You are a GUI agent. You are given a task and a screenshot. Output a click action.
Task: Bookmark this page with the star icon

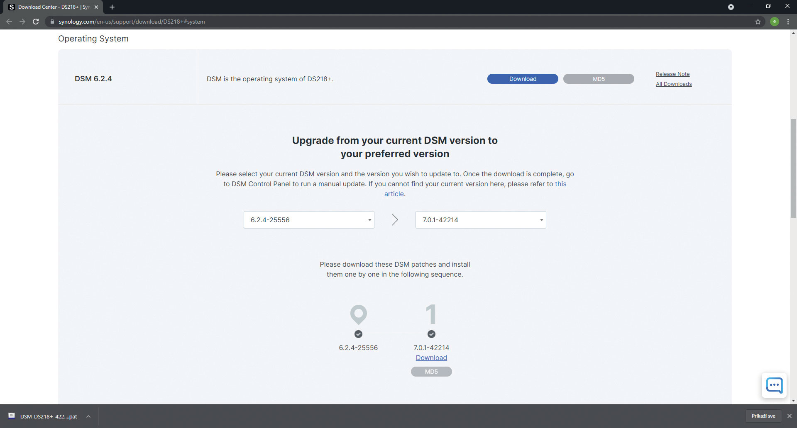[x=758, y=22]
